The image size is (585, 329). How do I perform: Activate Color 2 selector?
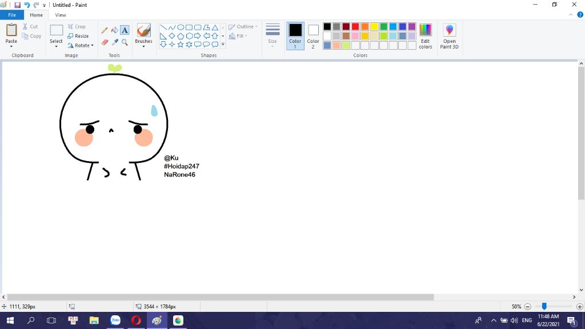(313, 36)
